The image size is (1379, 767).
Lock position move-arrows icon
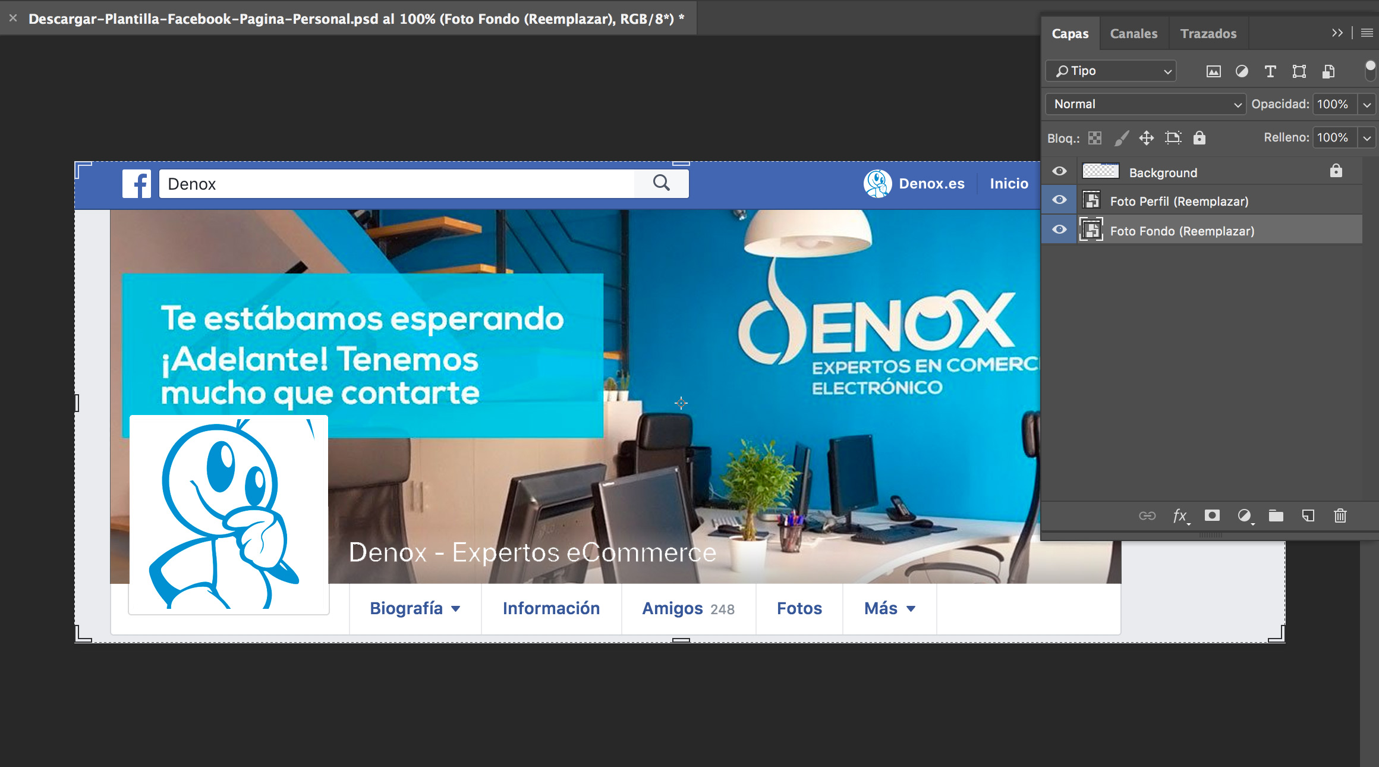(1147, 138)
